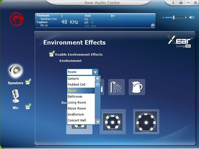Increase volume with the plus sign
The height and width of the screenshot is (149, 199).
[x=186, y=17]
